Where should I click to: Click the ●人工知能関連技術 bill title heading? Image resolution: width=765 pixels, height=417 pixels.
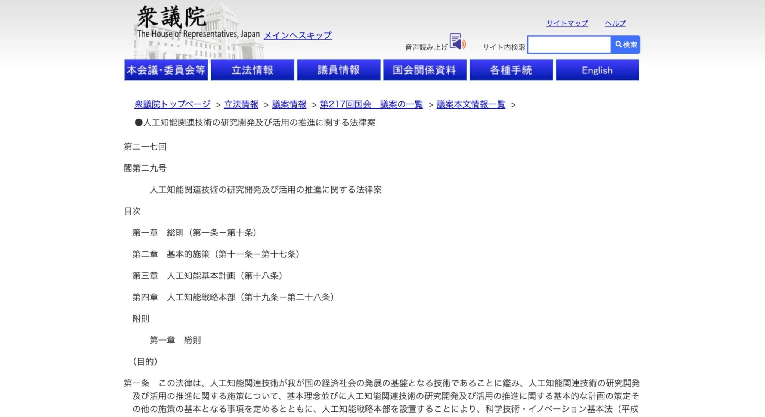click(x=255, y=123)
